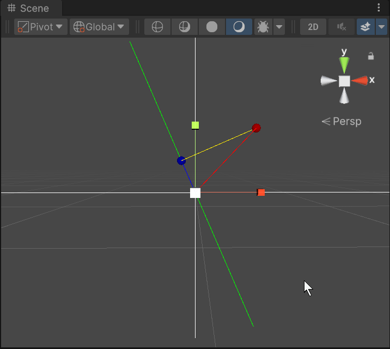This screenshot has height=349, width=390.
Task: Select the wireframe sphere draw mode icon
Action: pyautogui.click(x=157, y=27)
